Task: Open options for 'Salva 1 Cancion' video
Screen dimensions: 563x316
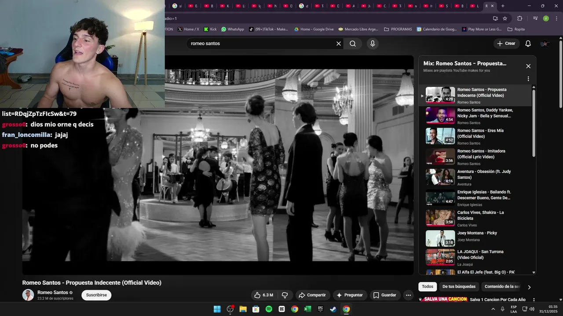Action: click(534, 300)
